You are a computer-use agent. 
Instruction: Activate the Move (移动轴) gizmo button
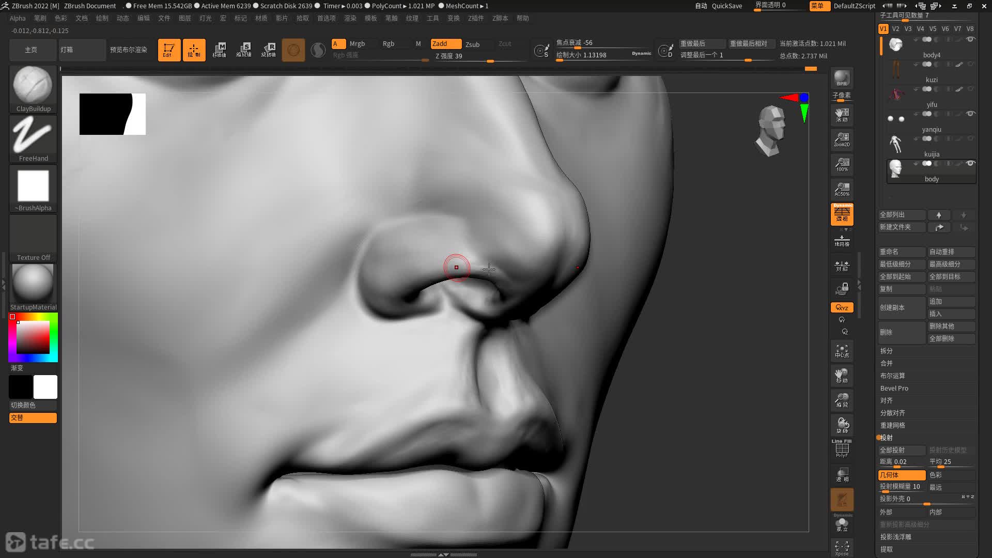pyautogui.click(x=219, y=50)
